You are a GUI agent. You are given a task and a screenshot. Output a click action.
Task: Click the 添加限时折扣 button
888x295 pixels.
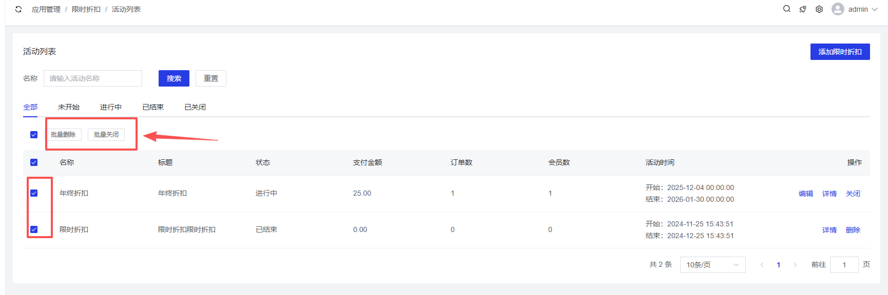840,52
